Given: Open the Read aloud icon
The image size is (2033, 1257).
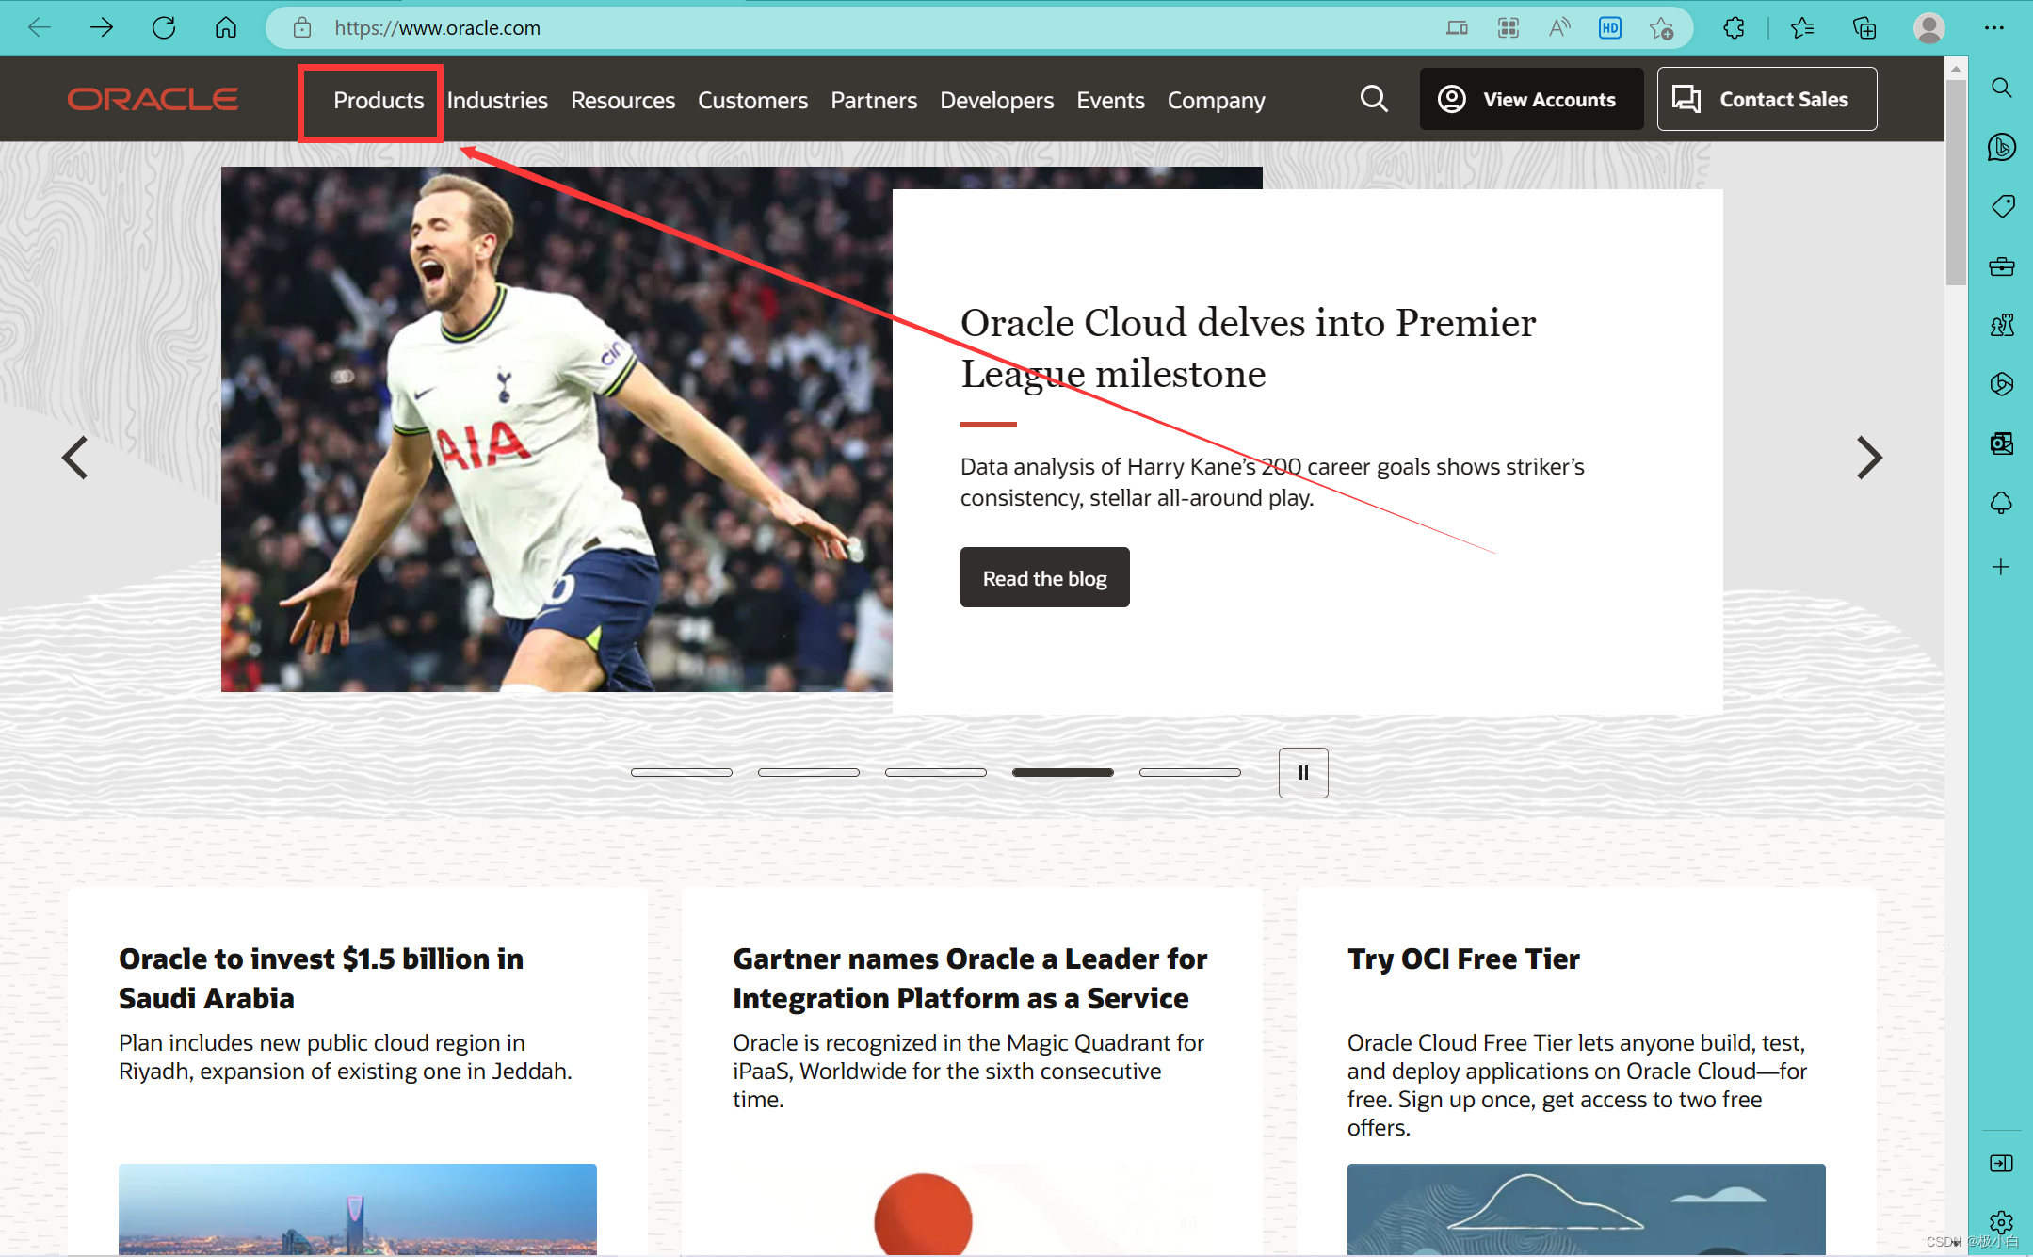Looking at the screenshot, I should (x=1559, y=27).
